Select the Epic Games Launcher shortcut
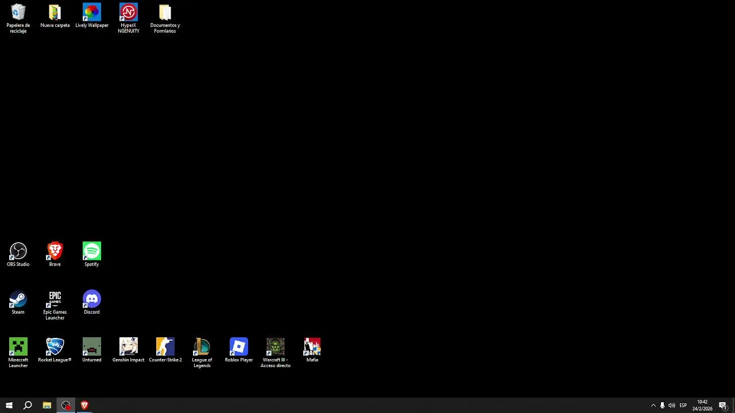This screenshot has height=413, width=735. click(x=55, y=305)
